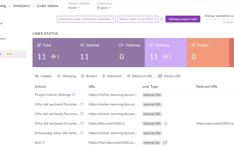The height and width of the screenshot is (146, 234).
Task: Click the Media URL filter icon
Action: coord(160,76)
